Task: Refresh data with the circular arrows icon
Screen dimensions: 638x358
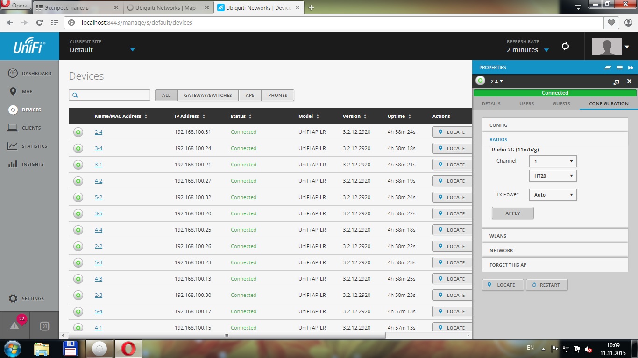Action: 565,46
